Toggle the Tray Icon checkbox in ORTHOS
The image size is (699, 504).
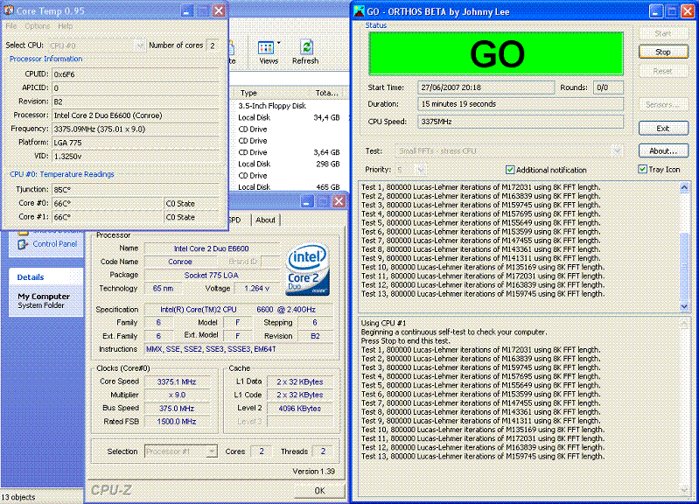point(642,169)
